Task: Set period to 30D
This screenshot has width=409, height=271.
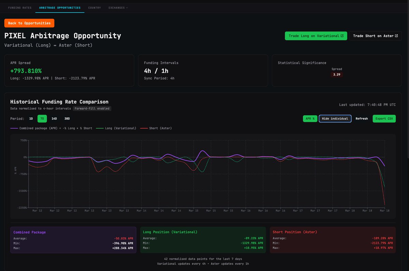Action: (x=67, y=118)
